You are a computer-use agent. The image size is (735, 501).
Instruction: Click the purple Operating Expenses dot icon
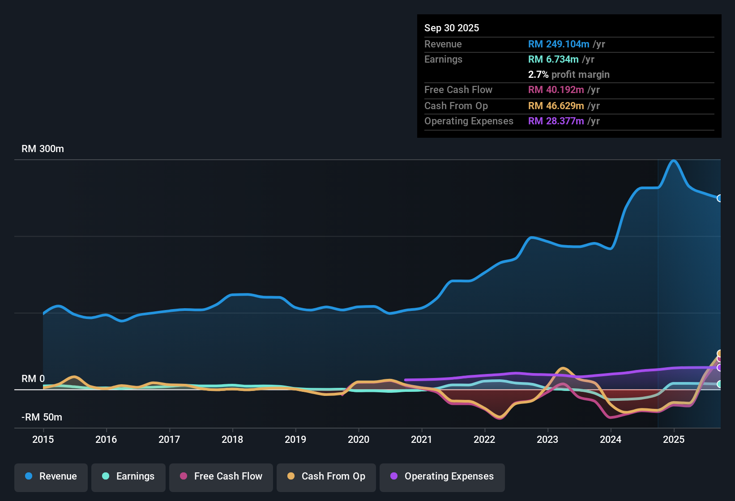393,476
